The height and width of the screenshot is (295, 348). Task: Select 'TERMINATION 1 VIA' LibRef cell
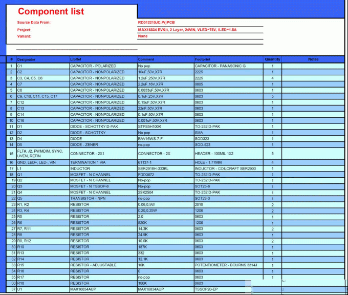pos(103,162)
